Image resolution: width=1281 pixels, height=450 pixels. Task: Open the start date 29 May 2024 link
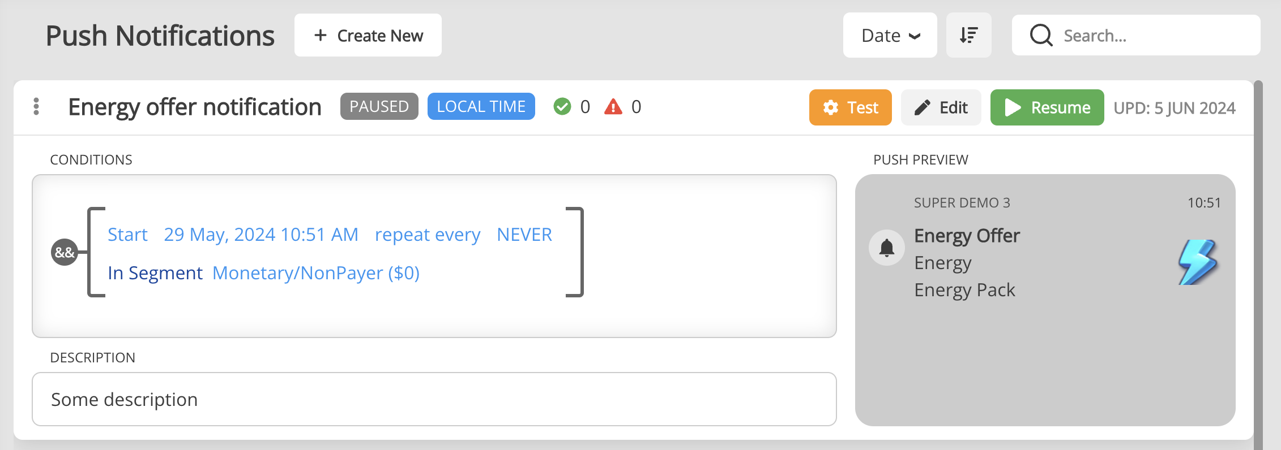[261, 234]
